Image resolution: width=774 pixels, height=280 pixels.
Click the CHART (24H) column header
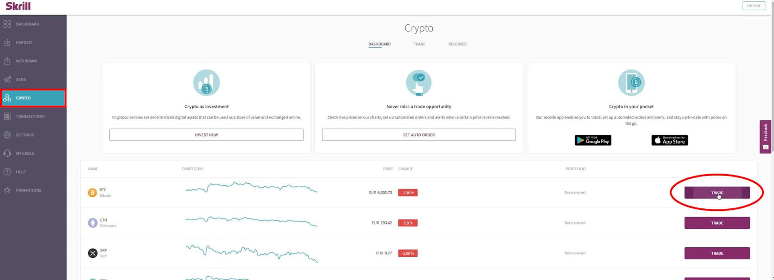click(193, 169)
